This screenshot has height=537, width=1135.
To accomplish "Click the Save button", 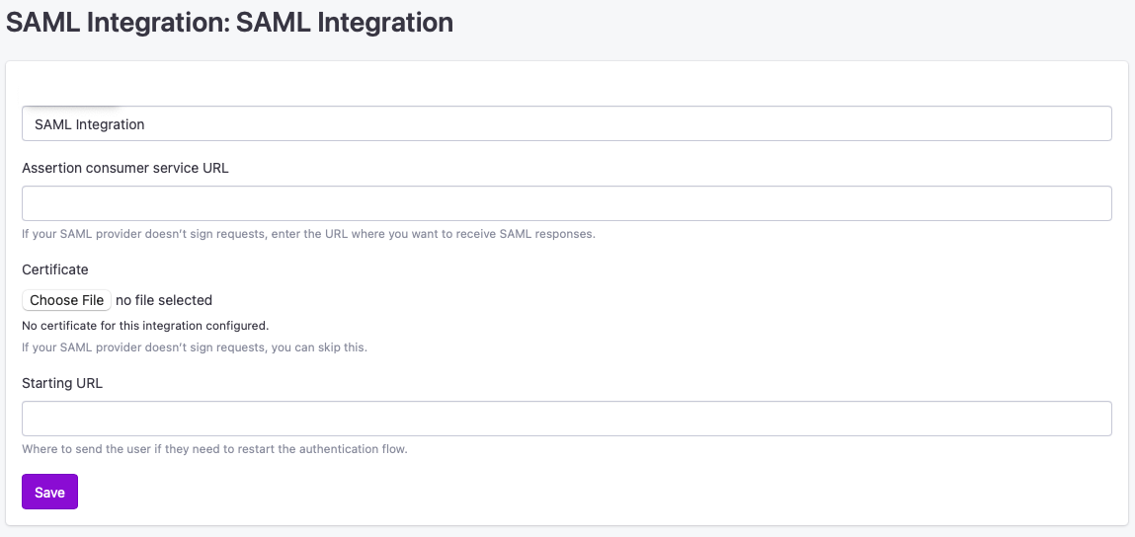I will [50, 493].
